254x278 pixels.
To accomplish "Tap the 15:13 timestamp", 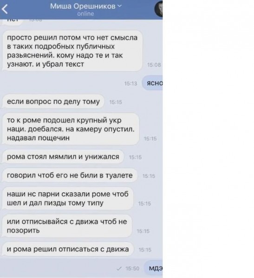I will 130,83.
